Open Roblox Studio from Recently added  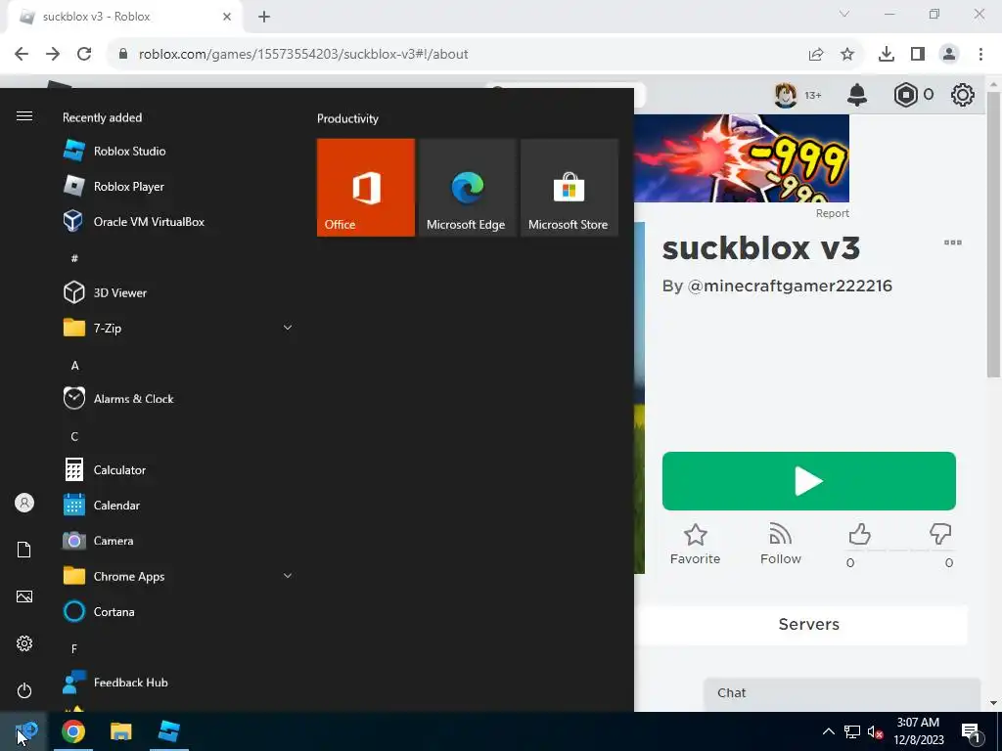pos(115,151)
